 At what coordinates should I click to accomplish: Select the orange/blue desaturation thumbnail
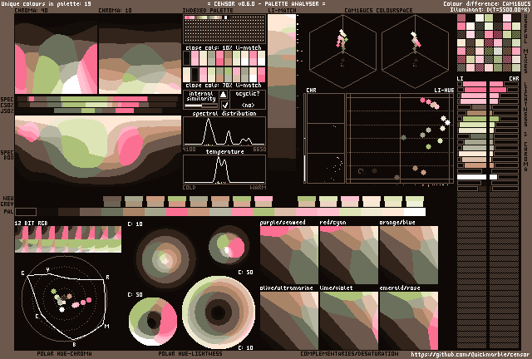point(408,255)
